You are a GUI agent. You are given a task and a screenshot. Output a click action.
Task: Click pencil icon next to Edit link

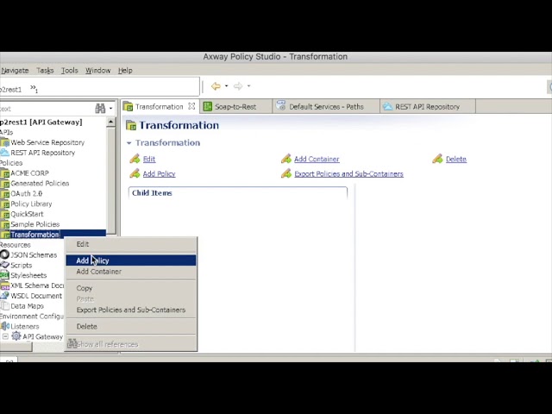135,159
